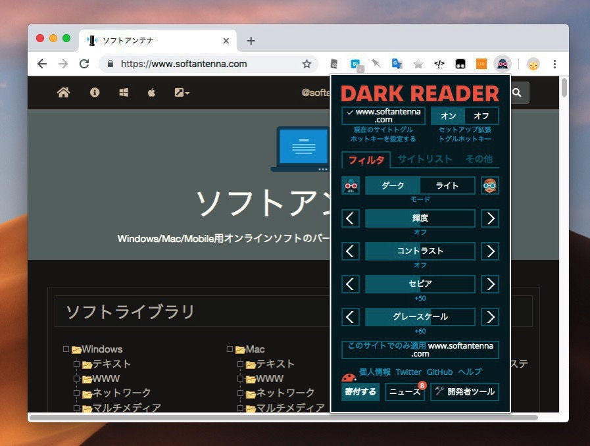Open Chrome's three-dot menu

pyautogui.click(x=554, y=64)
